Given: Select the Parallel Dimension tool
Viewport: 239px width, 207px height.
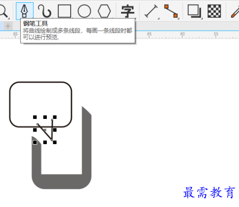Looking at the screenshot, I should [151, 11].
